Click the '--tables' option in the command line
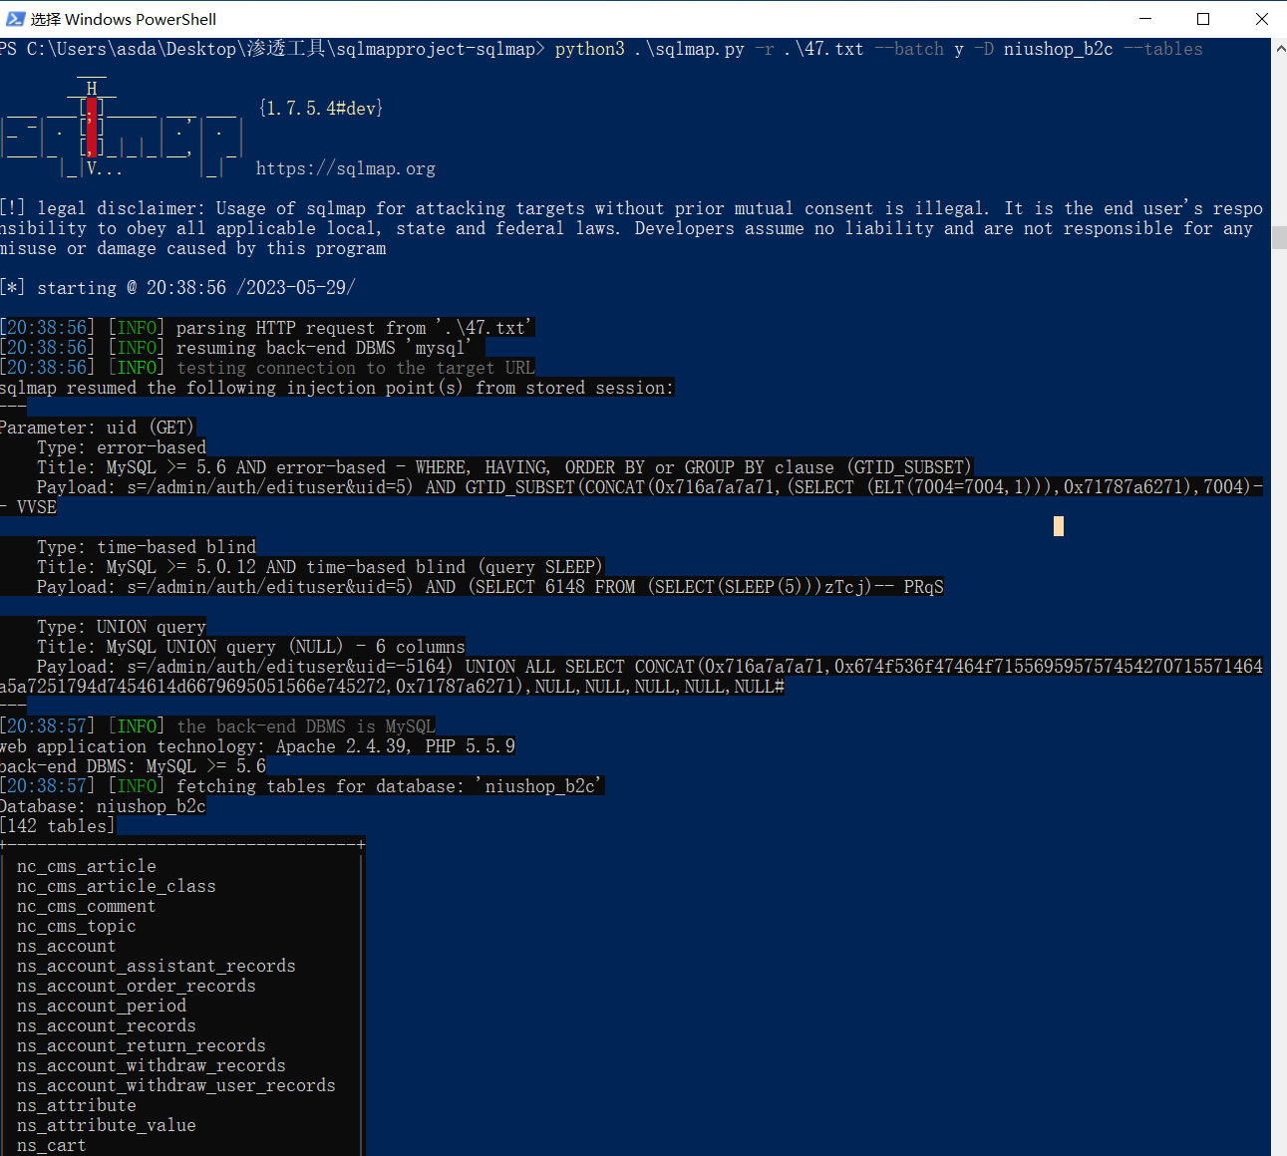The image size is (1287, 1156). pyautogui.click(x=1163, y=49)
